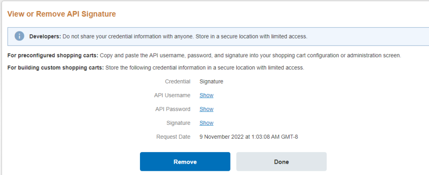This screenshot has width=429, height=175.
Task: Click the "View or Remove API Signature" heading
Action: click(62, 14)
